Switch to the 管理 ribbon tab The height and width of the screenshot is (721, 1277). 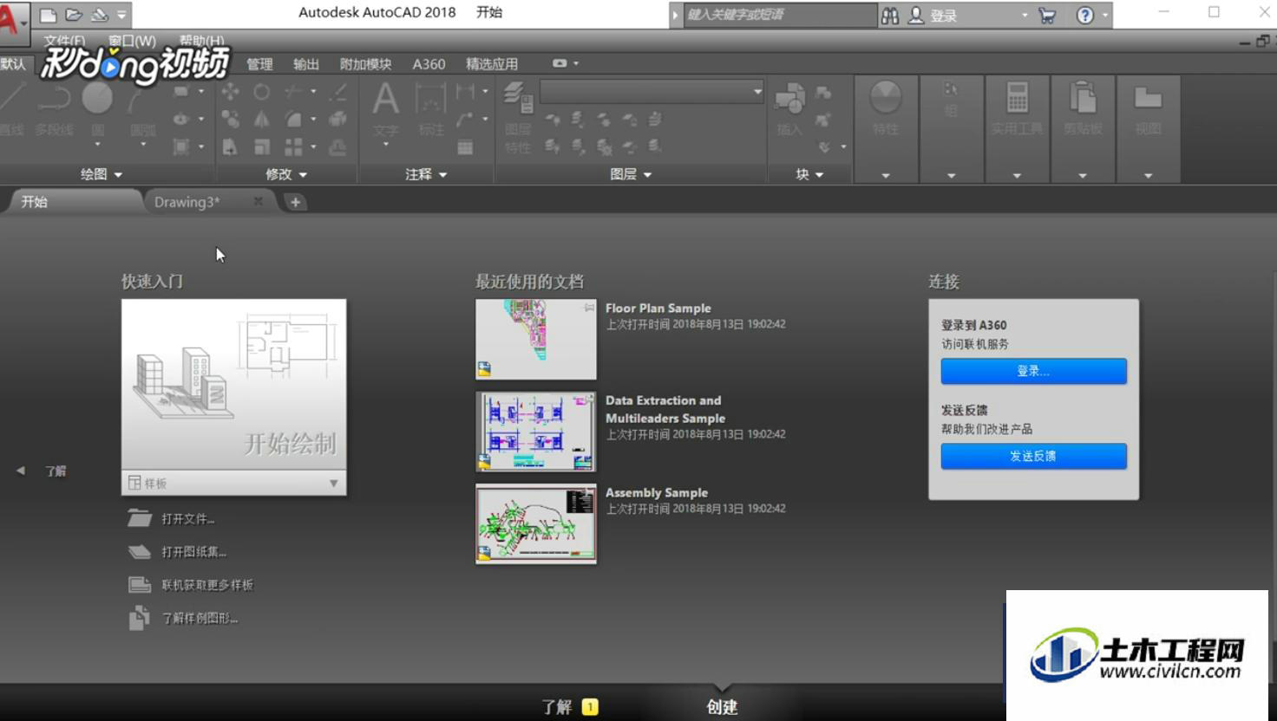click(259, 64)
